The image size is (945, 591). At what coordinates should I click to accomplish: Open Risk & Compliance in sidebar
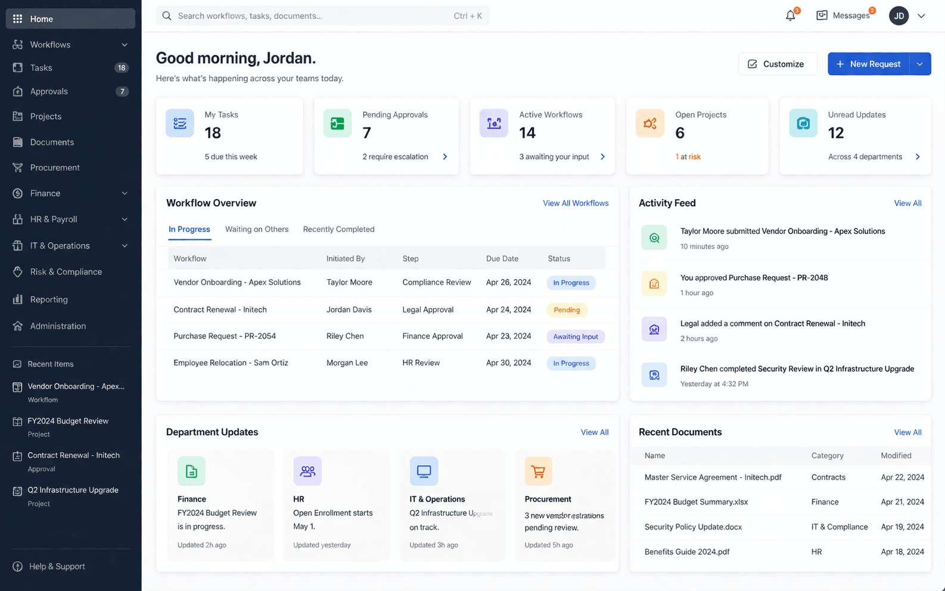[x=66, y=272]
